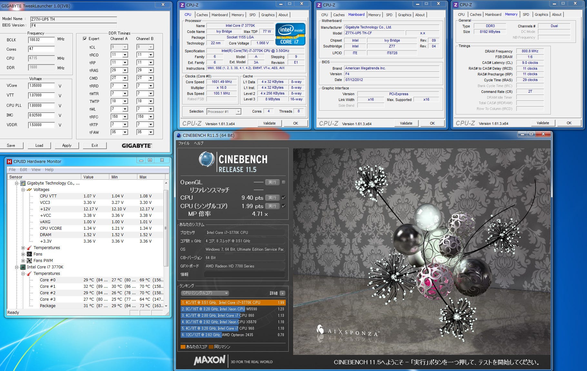The image size is (587, 371).
Task: Open the Channel A CMD dropdown
Action: (125, 78)
